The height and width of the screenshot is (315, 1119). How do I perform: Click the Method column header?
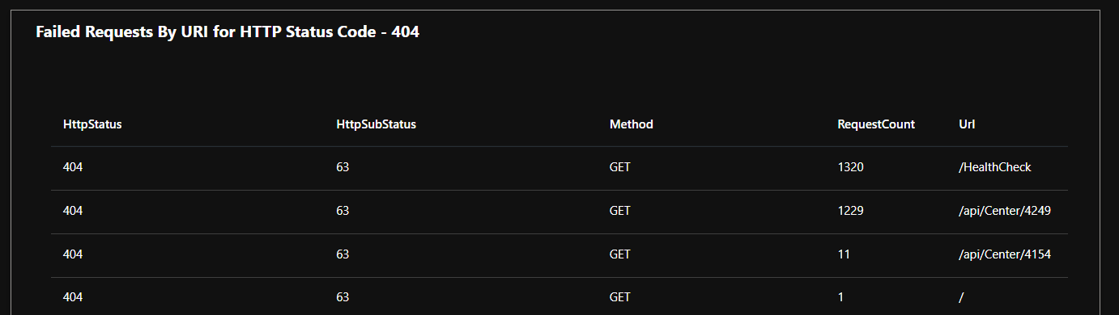[x=631, y=124]
